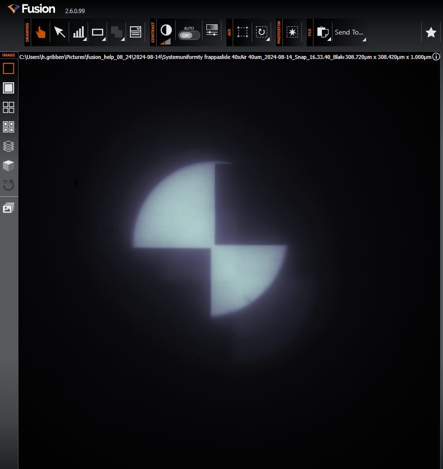Switch to the four-panel grid view
443x469 pixels.
[x=9, y=107]
